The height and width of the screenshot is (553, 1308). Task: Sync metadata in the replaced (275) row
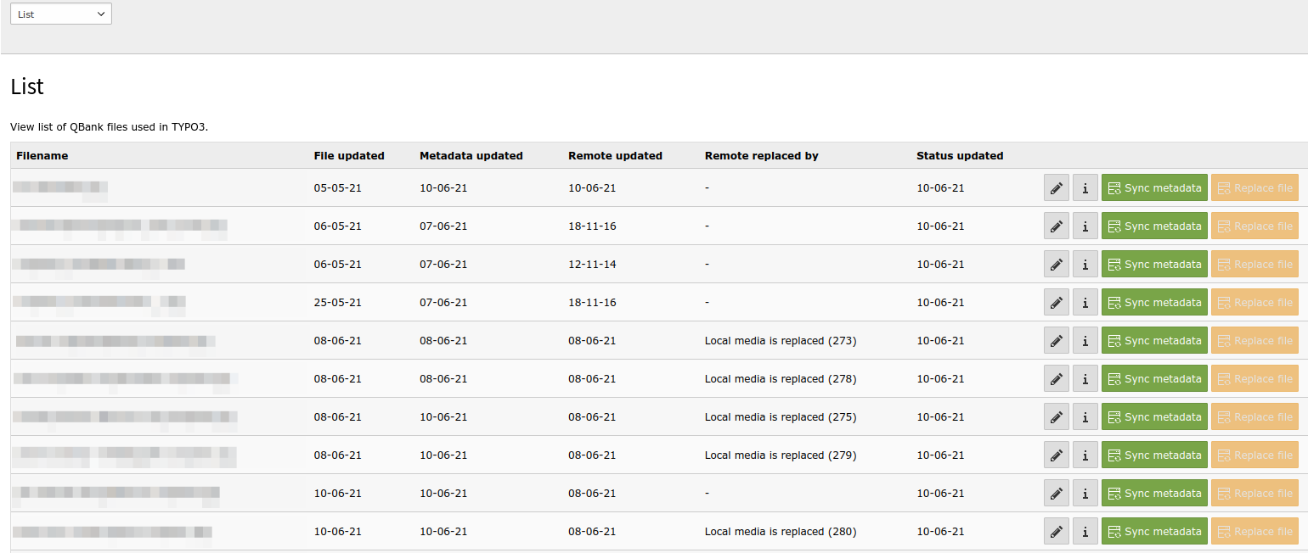pyautogui.click(x=1154, y=417)
